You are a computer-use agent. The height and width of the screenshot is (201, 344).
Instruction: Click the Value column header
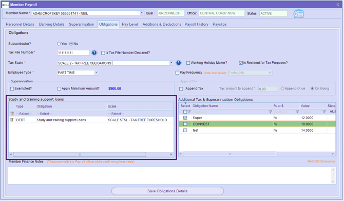[x=313, y=106]
